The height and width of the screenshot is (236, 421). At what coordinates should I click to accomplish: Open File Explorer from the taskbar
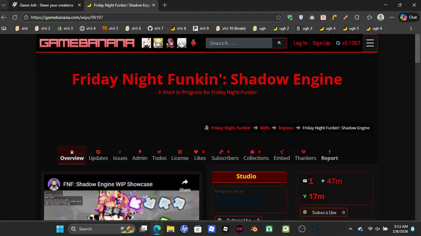(x=170, y=229)
